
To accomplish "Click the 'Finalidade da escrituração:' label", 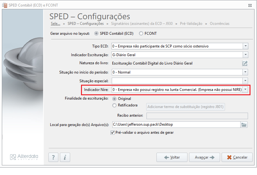I will point(87,98).
